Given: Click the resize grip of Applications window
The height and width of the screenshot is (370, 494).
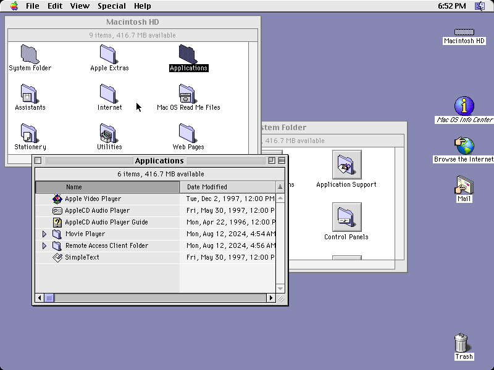Looking at the screenshot, I should pyautogui.click(x=281, y=298).
